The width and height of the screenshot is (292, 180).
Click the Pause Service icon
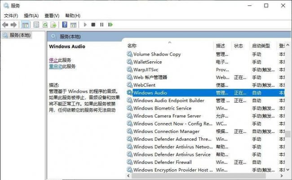coord(102,25)
